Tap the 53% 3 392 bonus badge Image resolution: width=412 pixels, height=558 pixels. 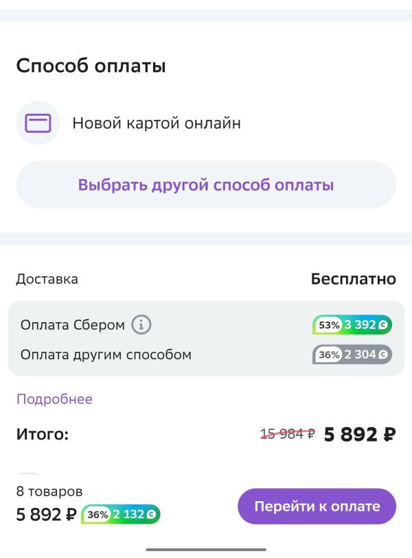tap(352, 324)
